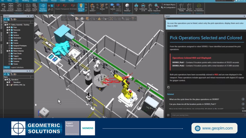Start Augmented Reality
The image size is (246, 138).
(181, 7)
